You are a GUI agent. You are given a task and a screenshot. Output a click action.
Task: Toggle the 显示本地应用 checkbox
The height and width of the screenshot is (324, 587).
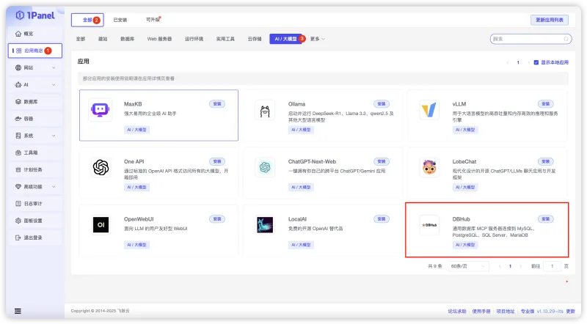536,62
